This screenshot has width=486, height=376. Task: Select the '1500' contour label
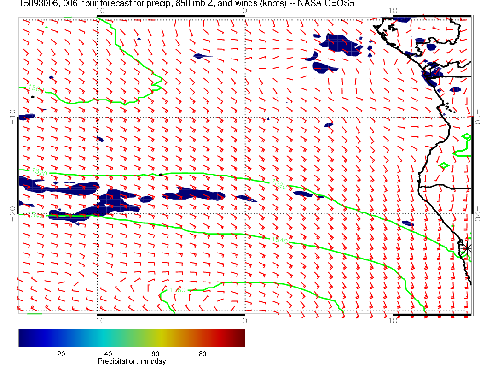tap(36, 89)
